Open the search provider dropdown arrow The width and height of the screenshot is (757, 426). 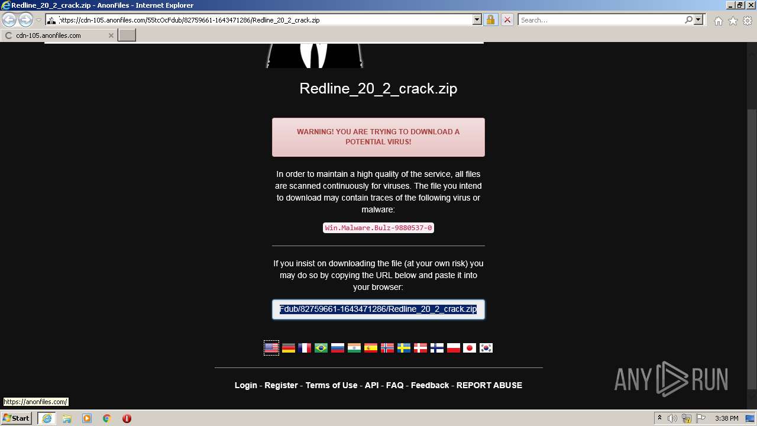pyautogui.click(x=698, y=20)
